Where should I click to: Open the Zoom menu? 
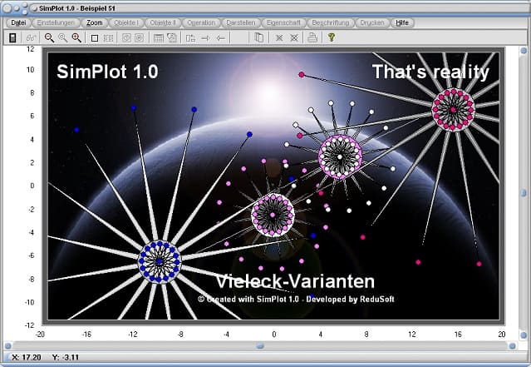95,22
